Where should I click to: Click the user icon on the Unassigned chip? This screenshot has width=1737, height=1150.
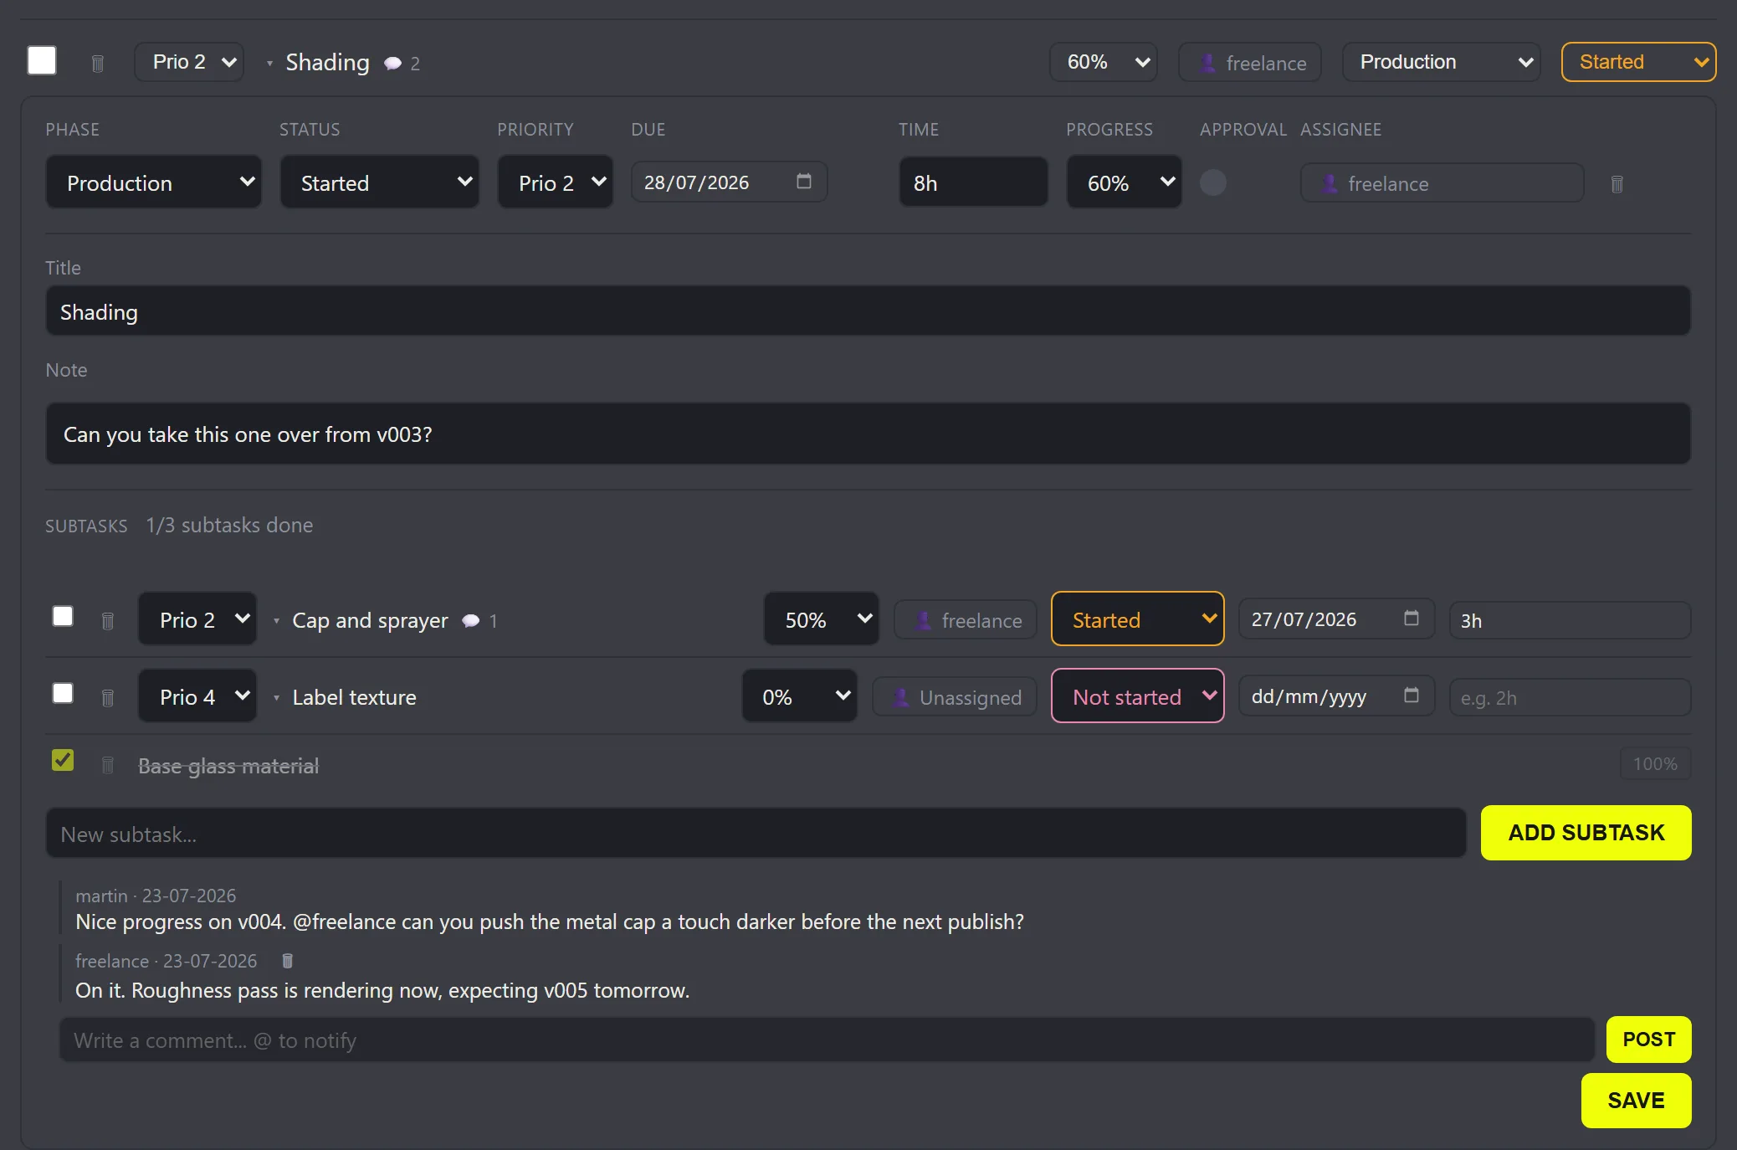click(900, 697)
